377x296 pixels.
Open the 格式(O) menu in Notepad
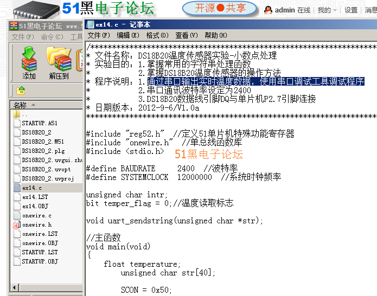click(157, 35)
